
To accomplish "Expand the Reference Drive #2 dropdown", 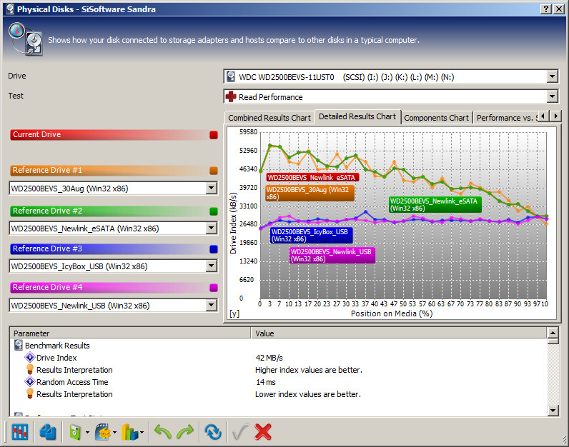I will click(x=211, y=228).
